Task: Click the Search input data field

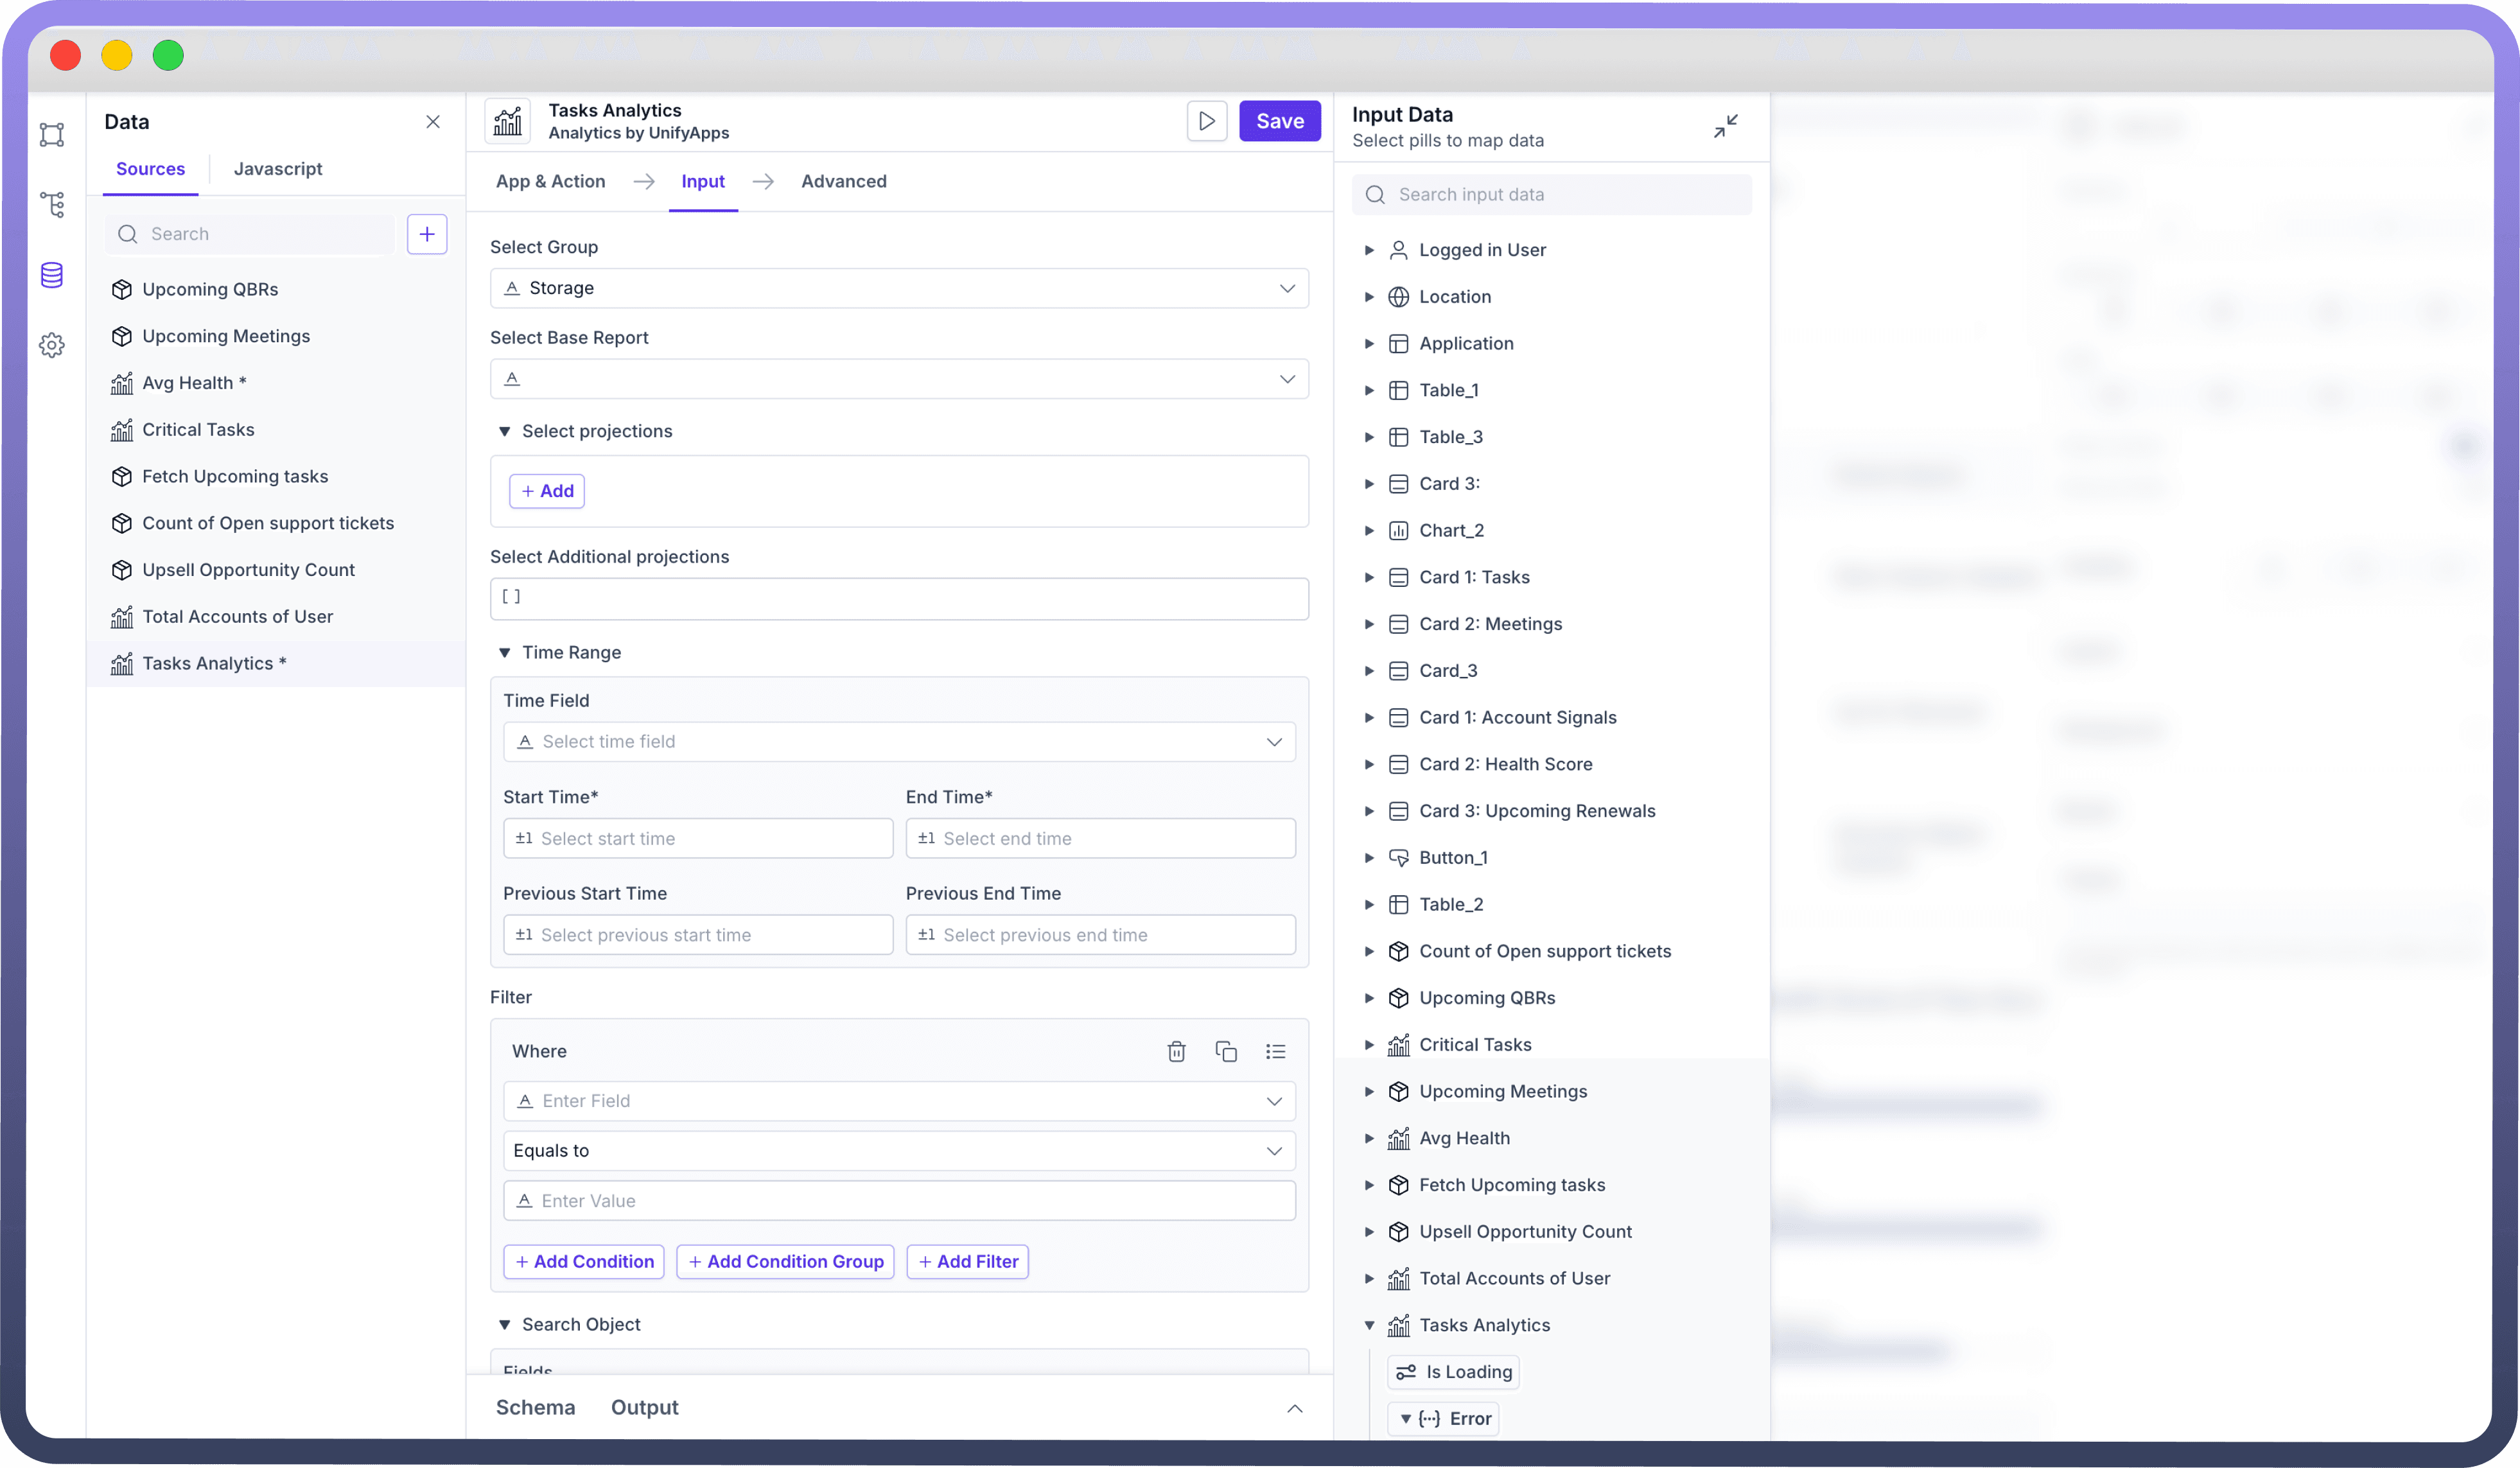Action: (1551, 195)
